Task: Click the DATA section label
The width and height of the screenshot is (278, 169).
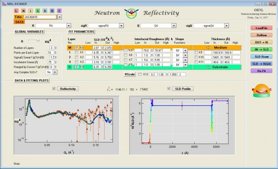Action: coord(19,22)
